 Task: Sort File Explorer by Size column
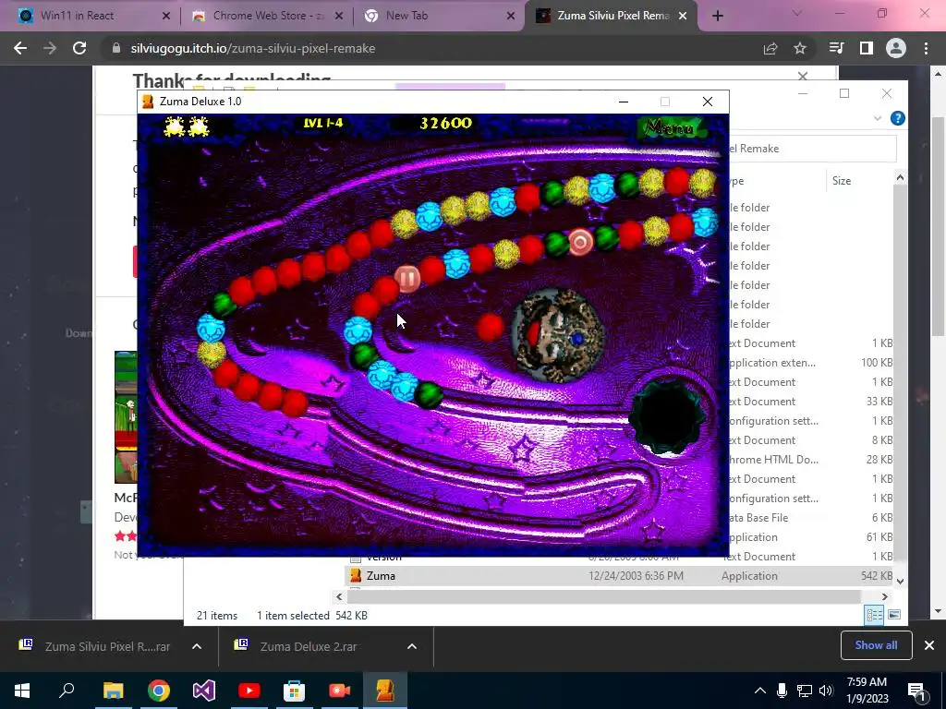click(x=842, y=181)
